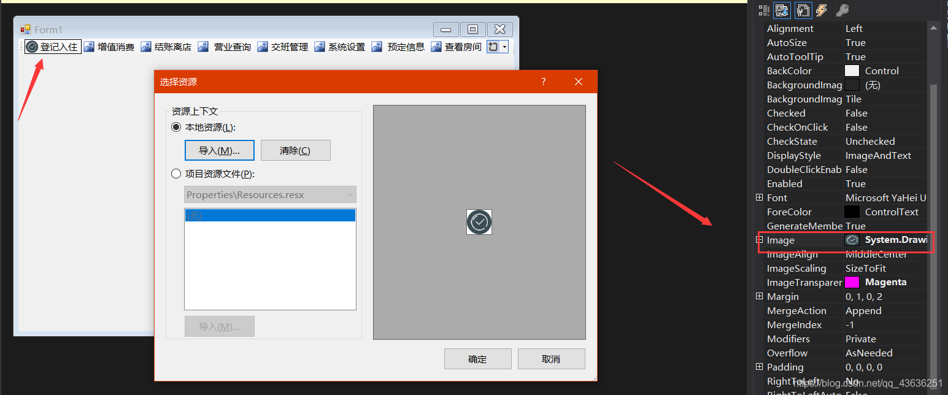948x395 pixels.
Task: Show the Properties page icon
Action: coord(803,10)
